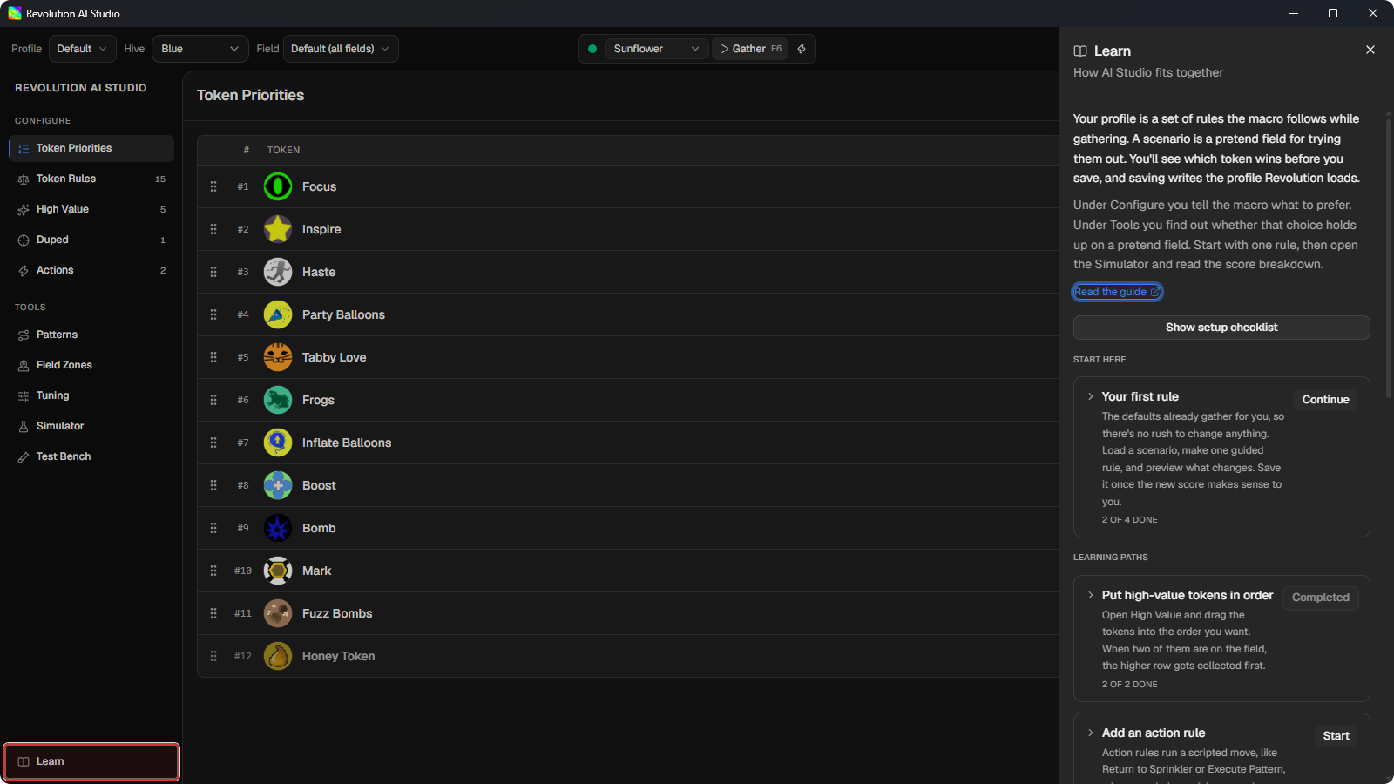
Task: Click Show setup checklist button
Action: point(1221,328)
